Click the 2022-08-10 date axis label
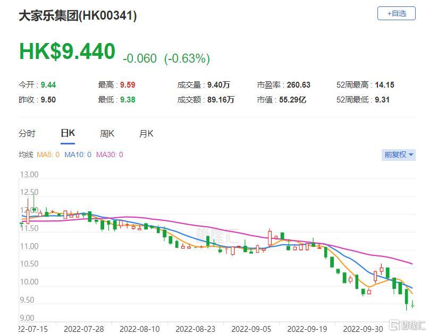 [139, 329]
